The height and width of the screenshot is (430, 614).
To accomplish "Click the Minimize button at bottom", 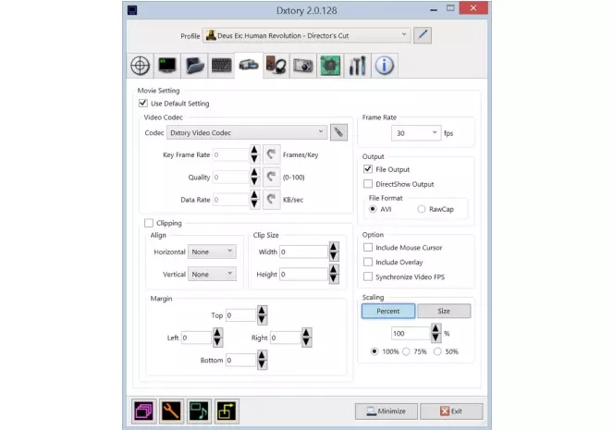I will click(x=387, y=412).
